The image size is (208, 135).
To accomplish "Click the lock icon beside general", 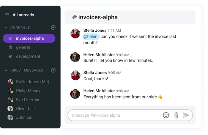I will tap(10, 47).
